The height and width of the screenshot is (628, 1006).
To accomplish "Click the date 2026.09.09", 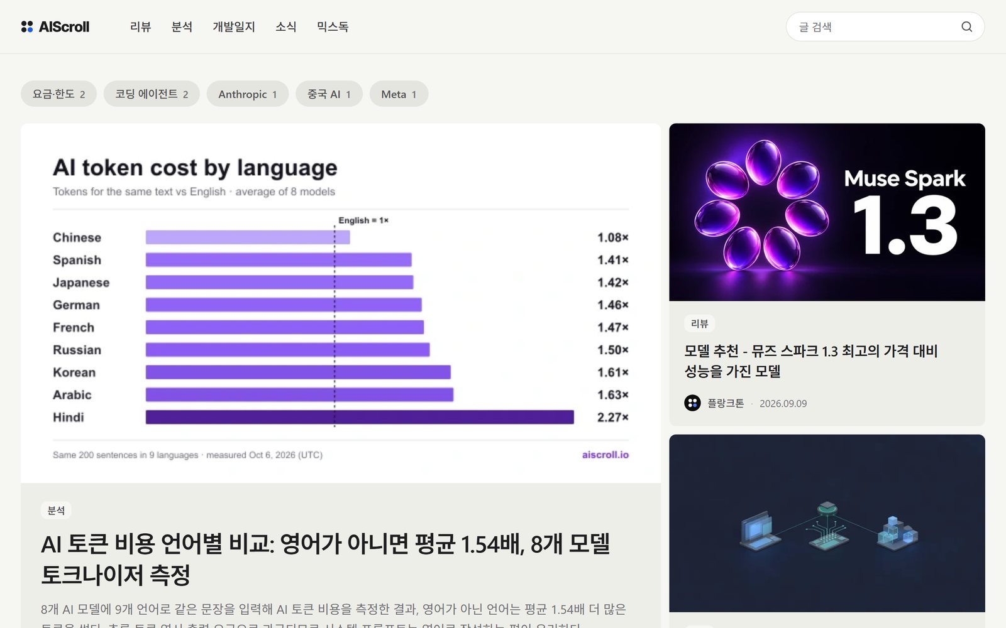I will click(783, 403).
